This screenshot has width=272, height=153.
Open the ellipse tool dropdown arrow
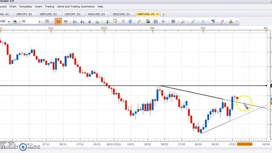208,22
